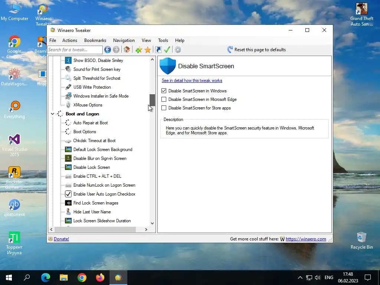The height and width of the screenshot is (285, 380).
Task: Click the Show BSOD, Disable Smiley icon
Action: tap(68, 60)
